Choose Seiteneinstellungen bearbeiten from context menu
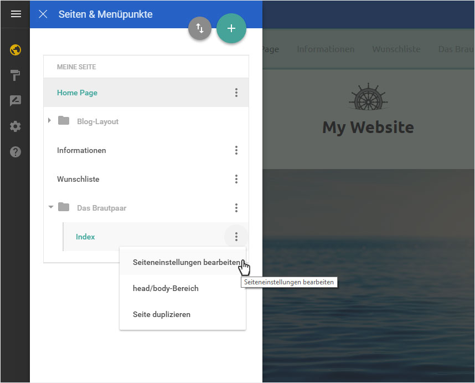Viewport: 475px width, 383px height. pos(183,262)
